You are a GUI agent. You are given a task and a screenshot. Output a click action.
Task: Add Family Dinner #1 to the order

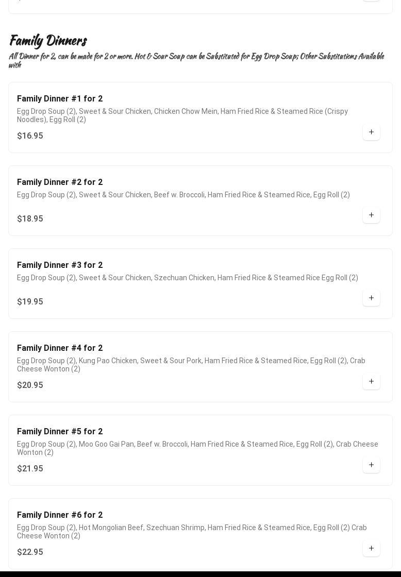[371, 132]
